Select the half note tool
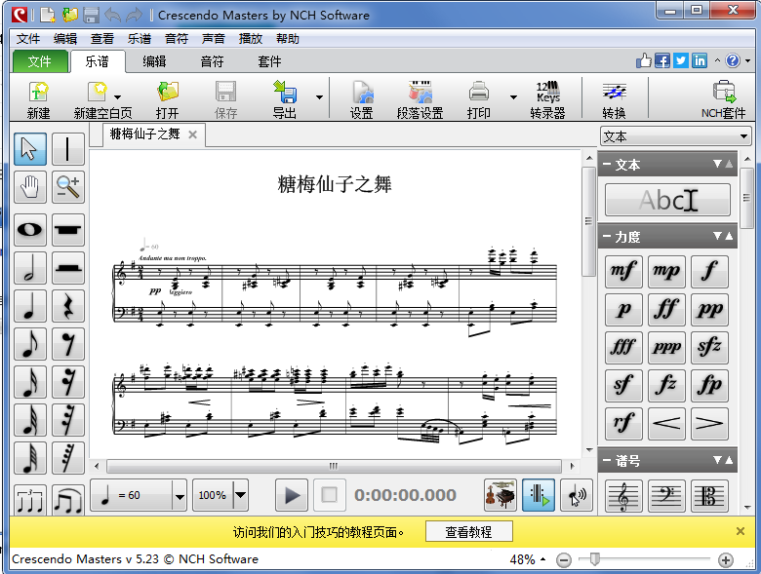Image resolution: width=761 pixels, height=574 pixels. coord(30,268)
